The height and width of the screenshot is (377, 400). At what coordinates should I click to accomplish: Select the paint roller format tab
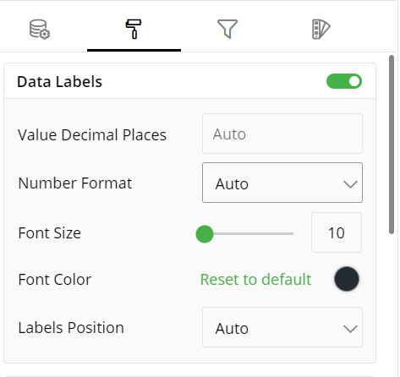coord(134,29)
